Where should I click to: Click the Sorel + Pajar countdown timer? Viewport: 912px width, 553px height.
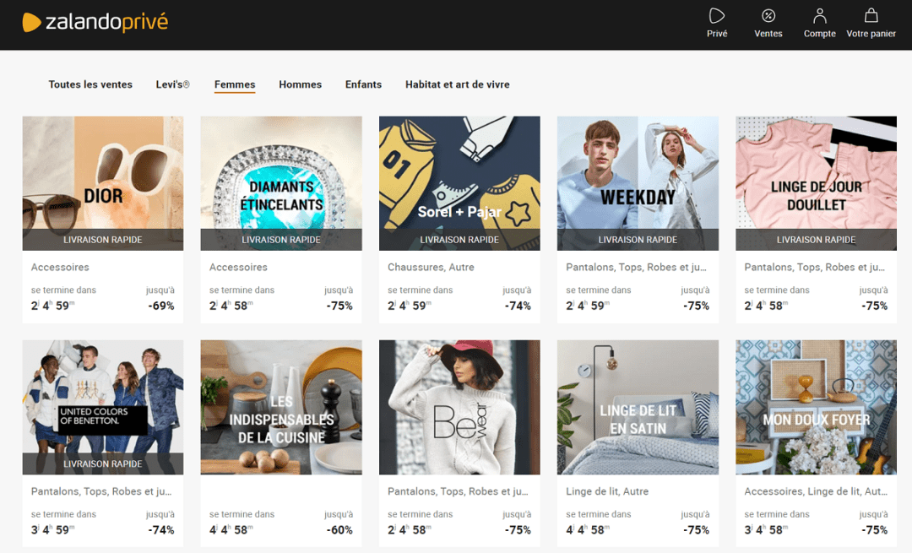pyautogui.click(x=410, y=306)
